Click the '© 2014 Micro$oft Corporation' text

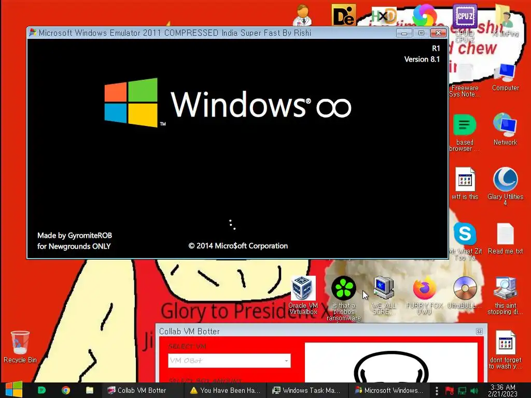(238, 246)
